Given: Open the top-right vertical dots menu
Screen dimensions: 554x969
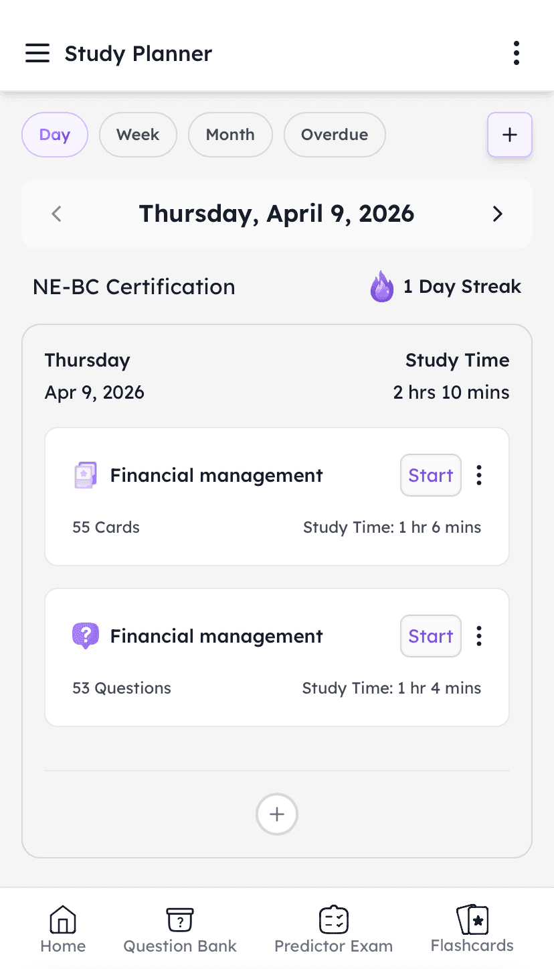Looking at the screenshot, I should click(516, 54).
